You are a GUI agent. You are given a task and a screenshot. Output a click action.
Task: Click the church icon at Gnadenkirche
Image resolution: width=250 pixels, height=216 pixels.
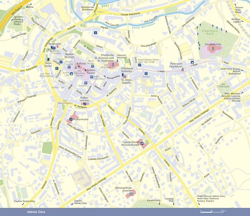tap(212, 48)
